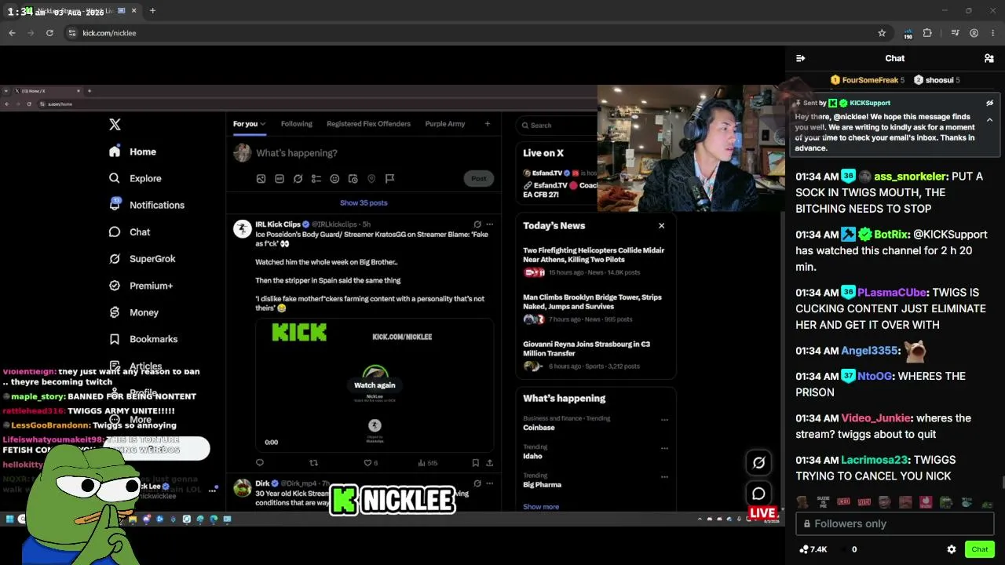Open IRL Kick Clips profile avatar
Image resolution: width=1005 pixels, height=565 pixels.
coord(242,228)
